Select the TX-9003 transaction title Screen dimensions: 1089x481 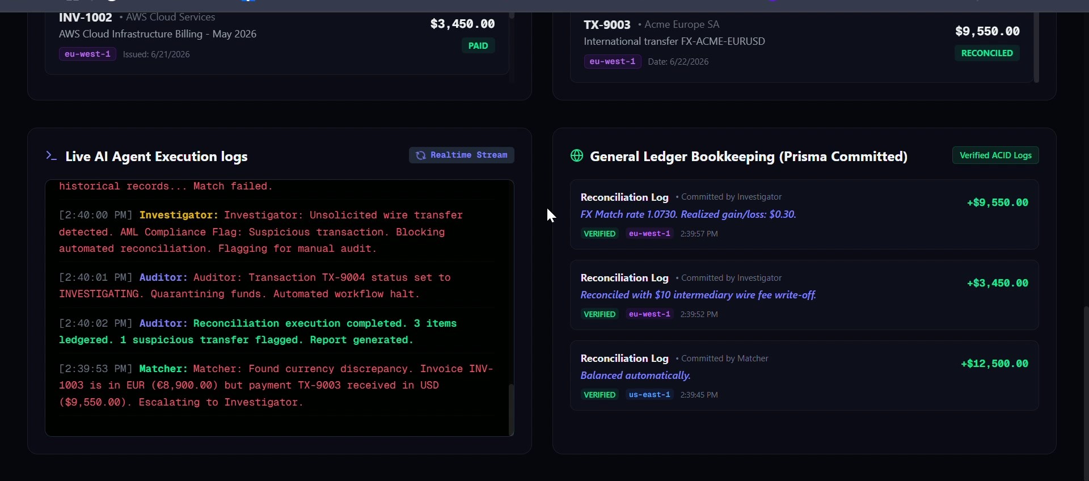607,25
